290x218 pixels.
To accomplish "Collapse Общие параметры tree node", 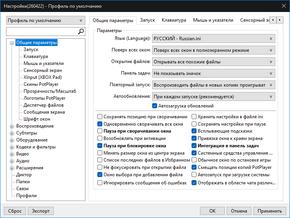I will [12, 43].
